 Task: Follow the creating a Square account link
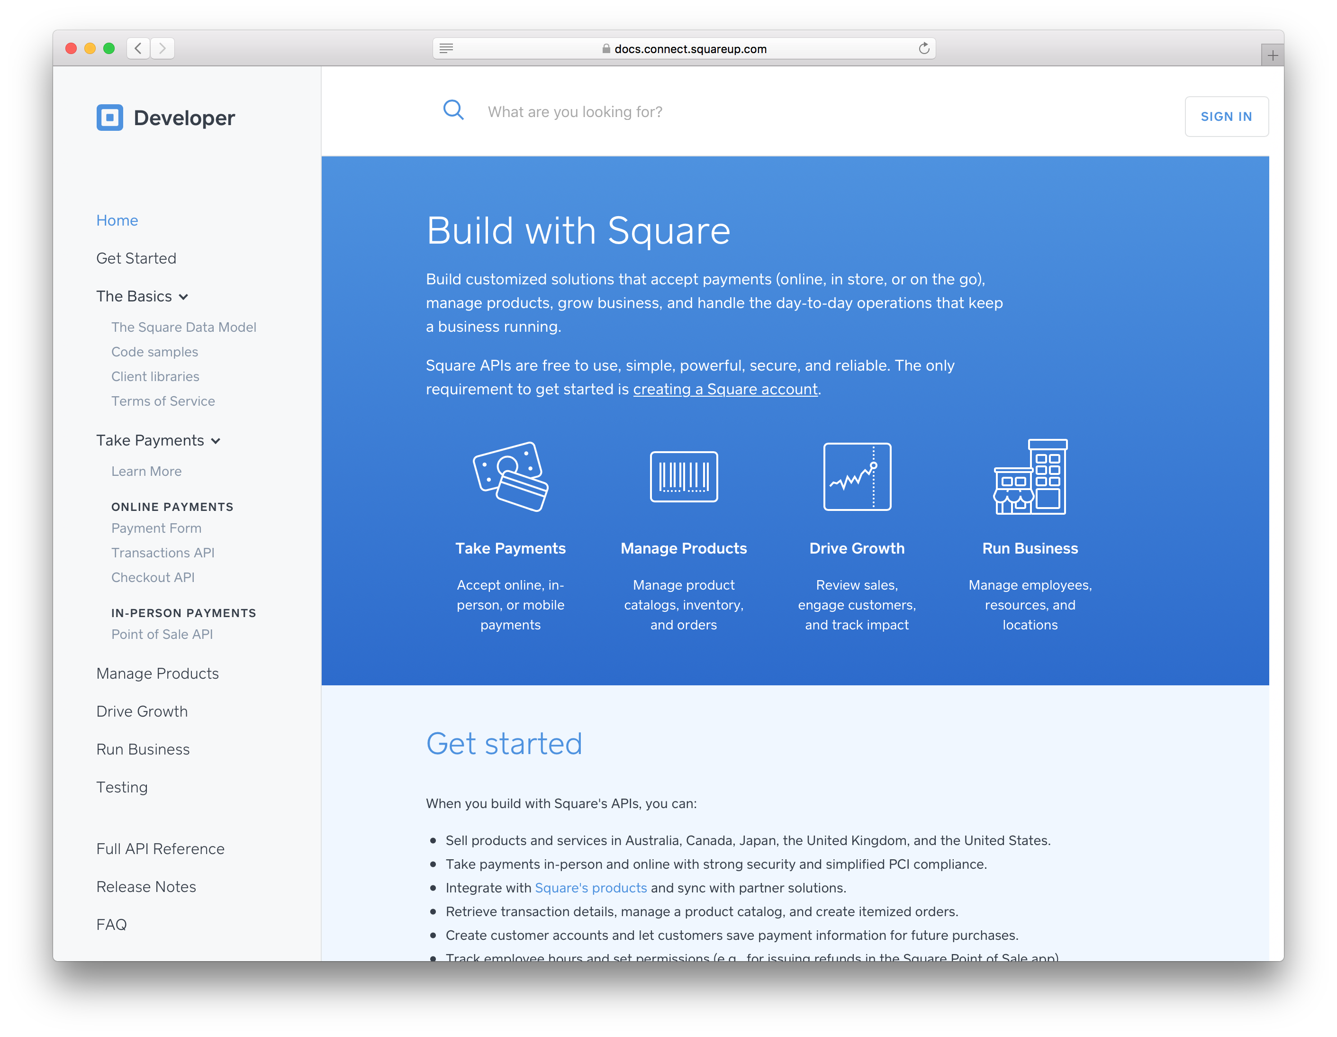[725, 389]
